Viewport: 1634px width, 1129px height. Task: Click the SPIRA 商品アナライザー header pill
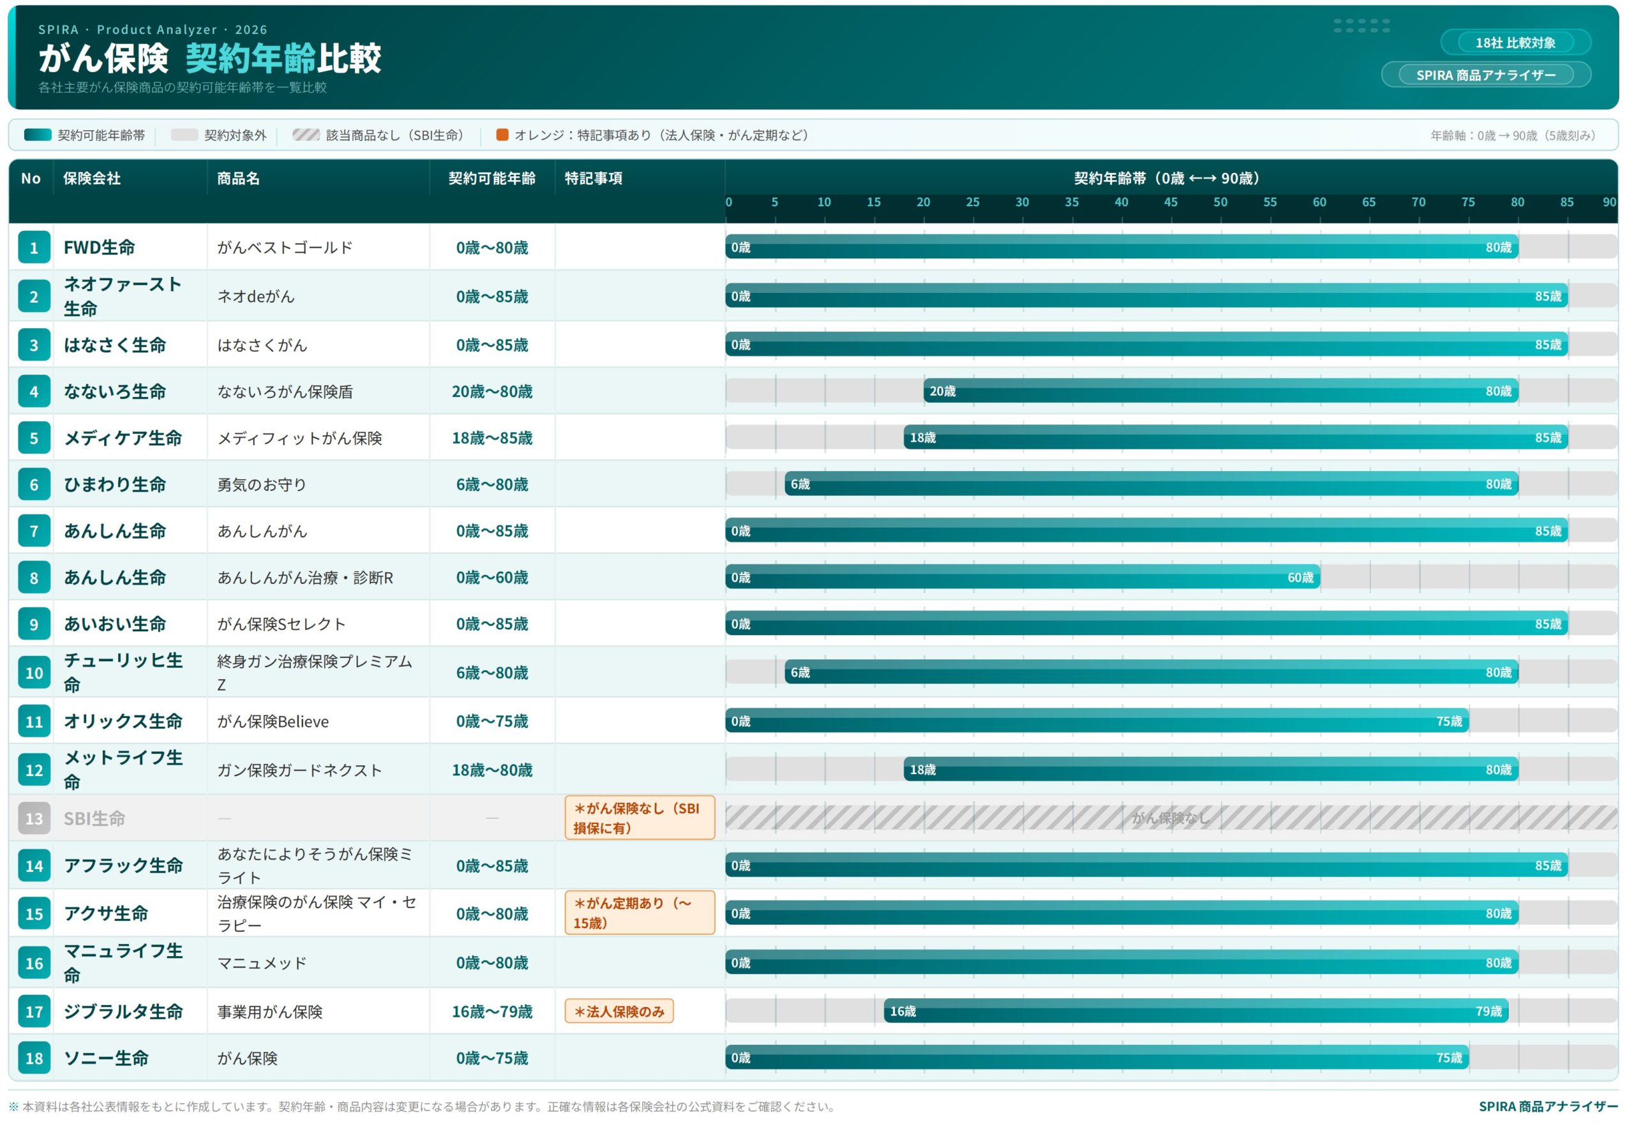click(1486, 75)
